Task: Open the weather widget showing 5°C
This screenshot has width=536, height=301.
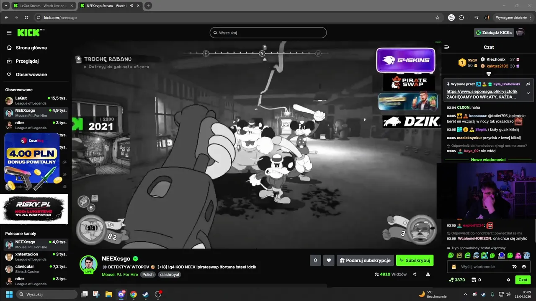Action: click(433, 294)
